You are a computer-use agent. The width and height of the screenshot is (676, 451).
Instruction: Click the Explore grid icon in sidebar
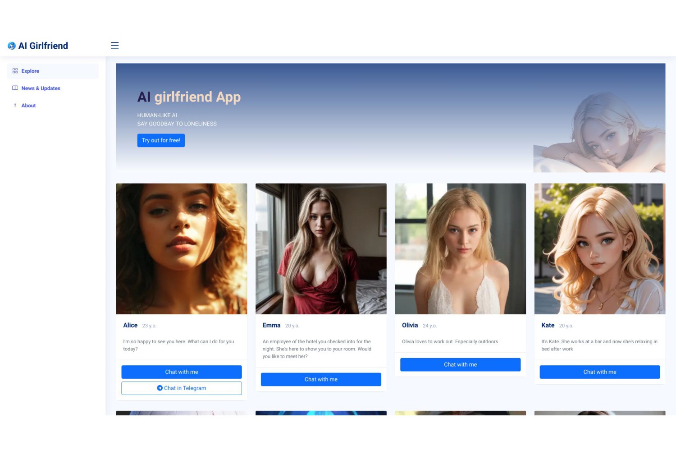(x=15, y=71)
